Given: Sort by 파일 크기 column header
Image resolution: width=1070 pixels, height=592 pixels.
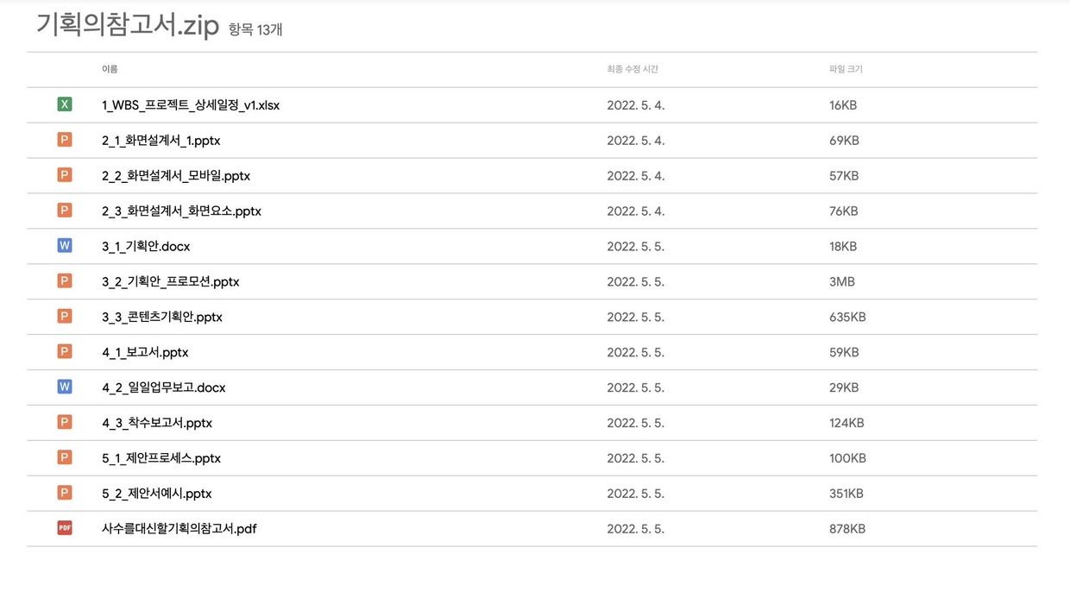Looking at the screenshot, I should (846, 69).
